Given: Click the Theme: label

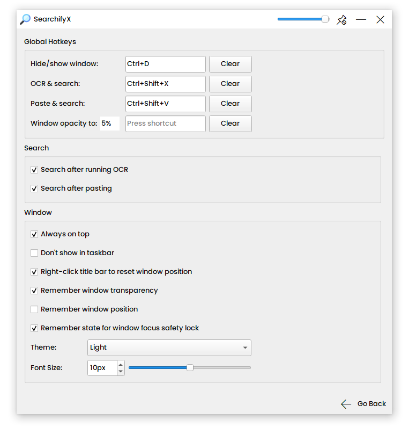Looking at the screenshot, I should pyautogui.click(x=43, y=348).
